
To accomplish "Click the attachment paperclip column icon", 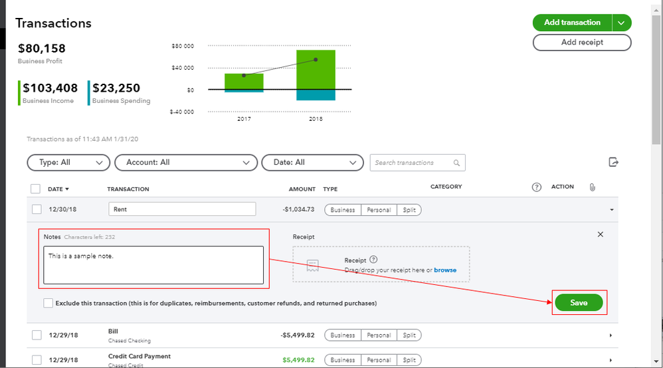I will pos(593,187).
